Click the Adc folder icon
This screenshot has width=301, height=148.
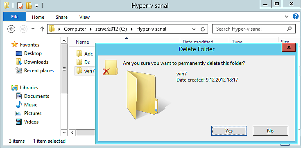coord(79,53)
